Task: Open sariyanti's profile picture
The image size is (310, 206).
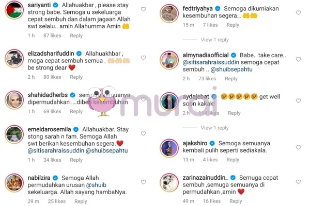Action: click(14, 10)
